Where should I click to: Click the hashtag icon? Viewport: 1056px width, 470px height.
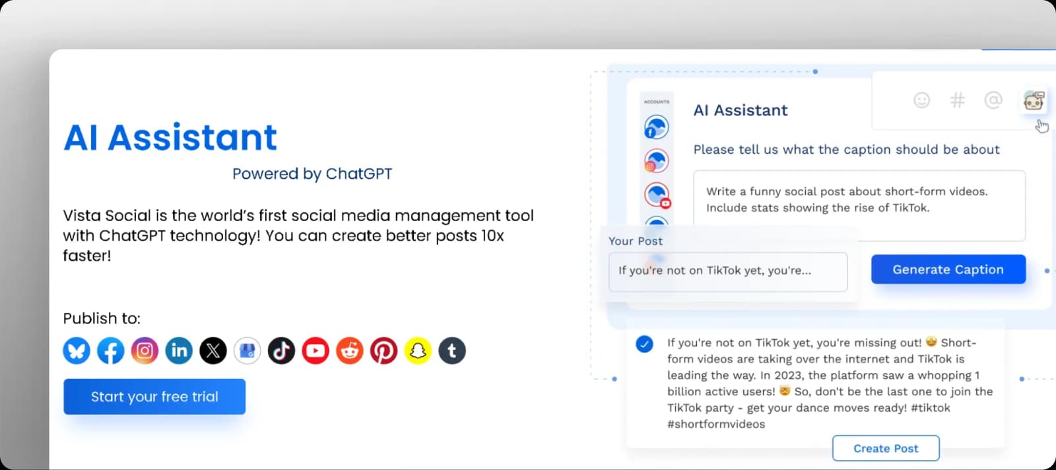tap(957, 100)
